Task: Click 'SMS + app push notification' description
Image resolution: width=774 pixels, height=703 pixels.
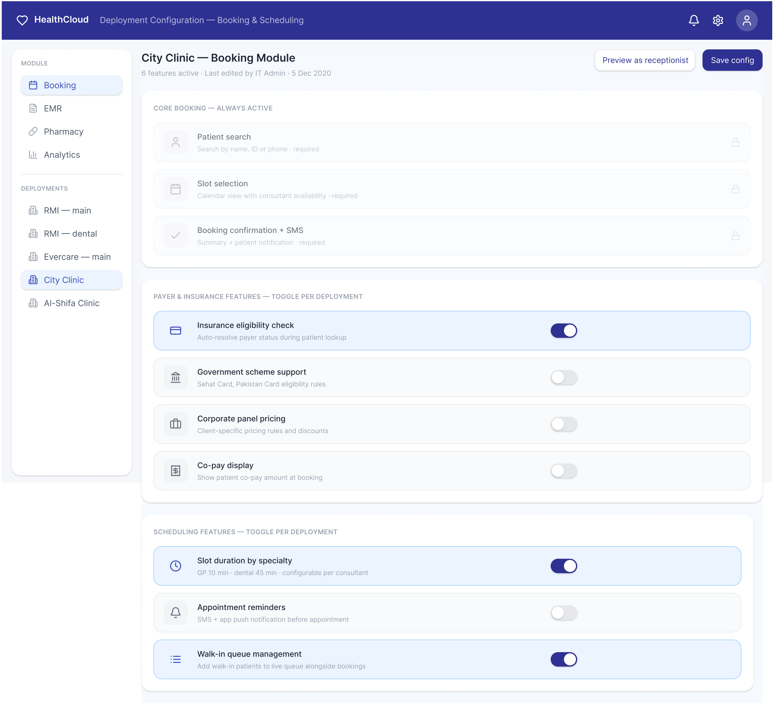Action: tap(273, 619)
